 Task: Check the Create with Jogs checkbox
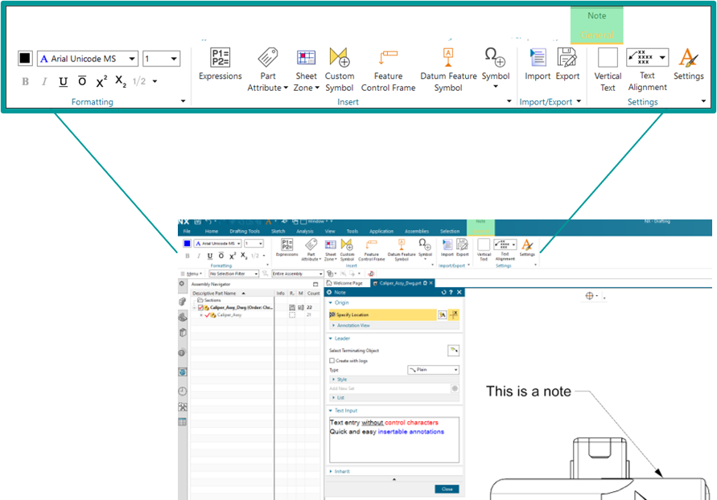[332, 361]
